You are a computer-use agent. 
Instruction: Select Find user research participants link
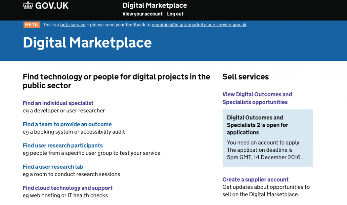63,146
